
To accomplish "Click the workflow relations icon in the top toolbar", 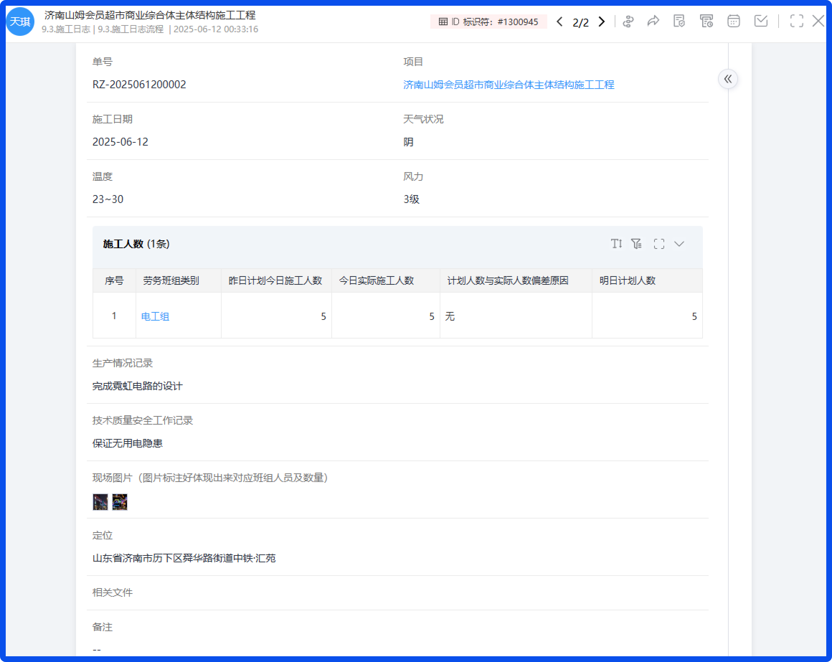I will (628, 22).
